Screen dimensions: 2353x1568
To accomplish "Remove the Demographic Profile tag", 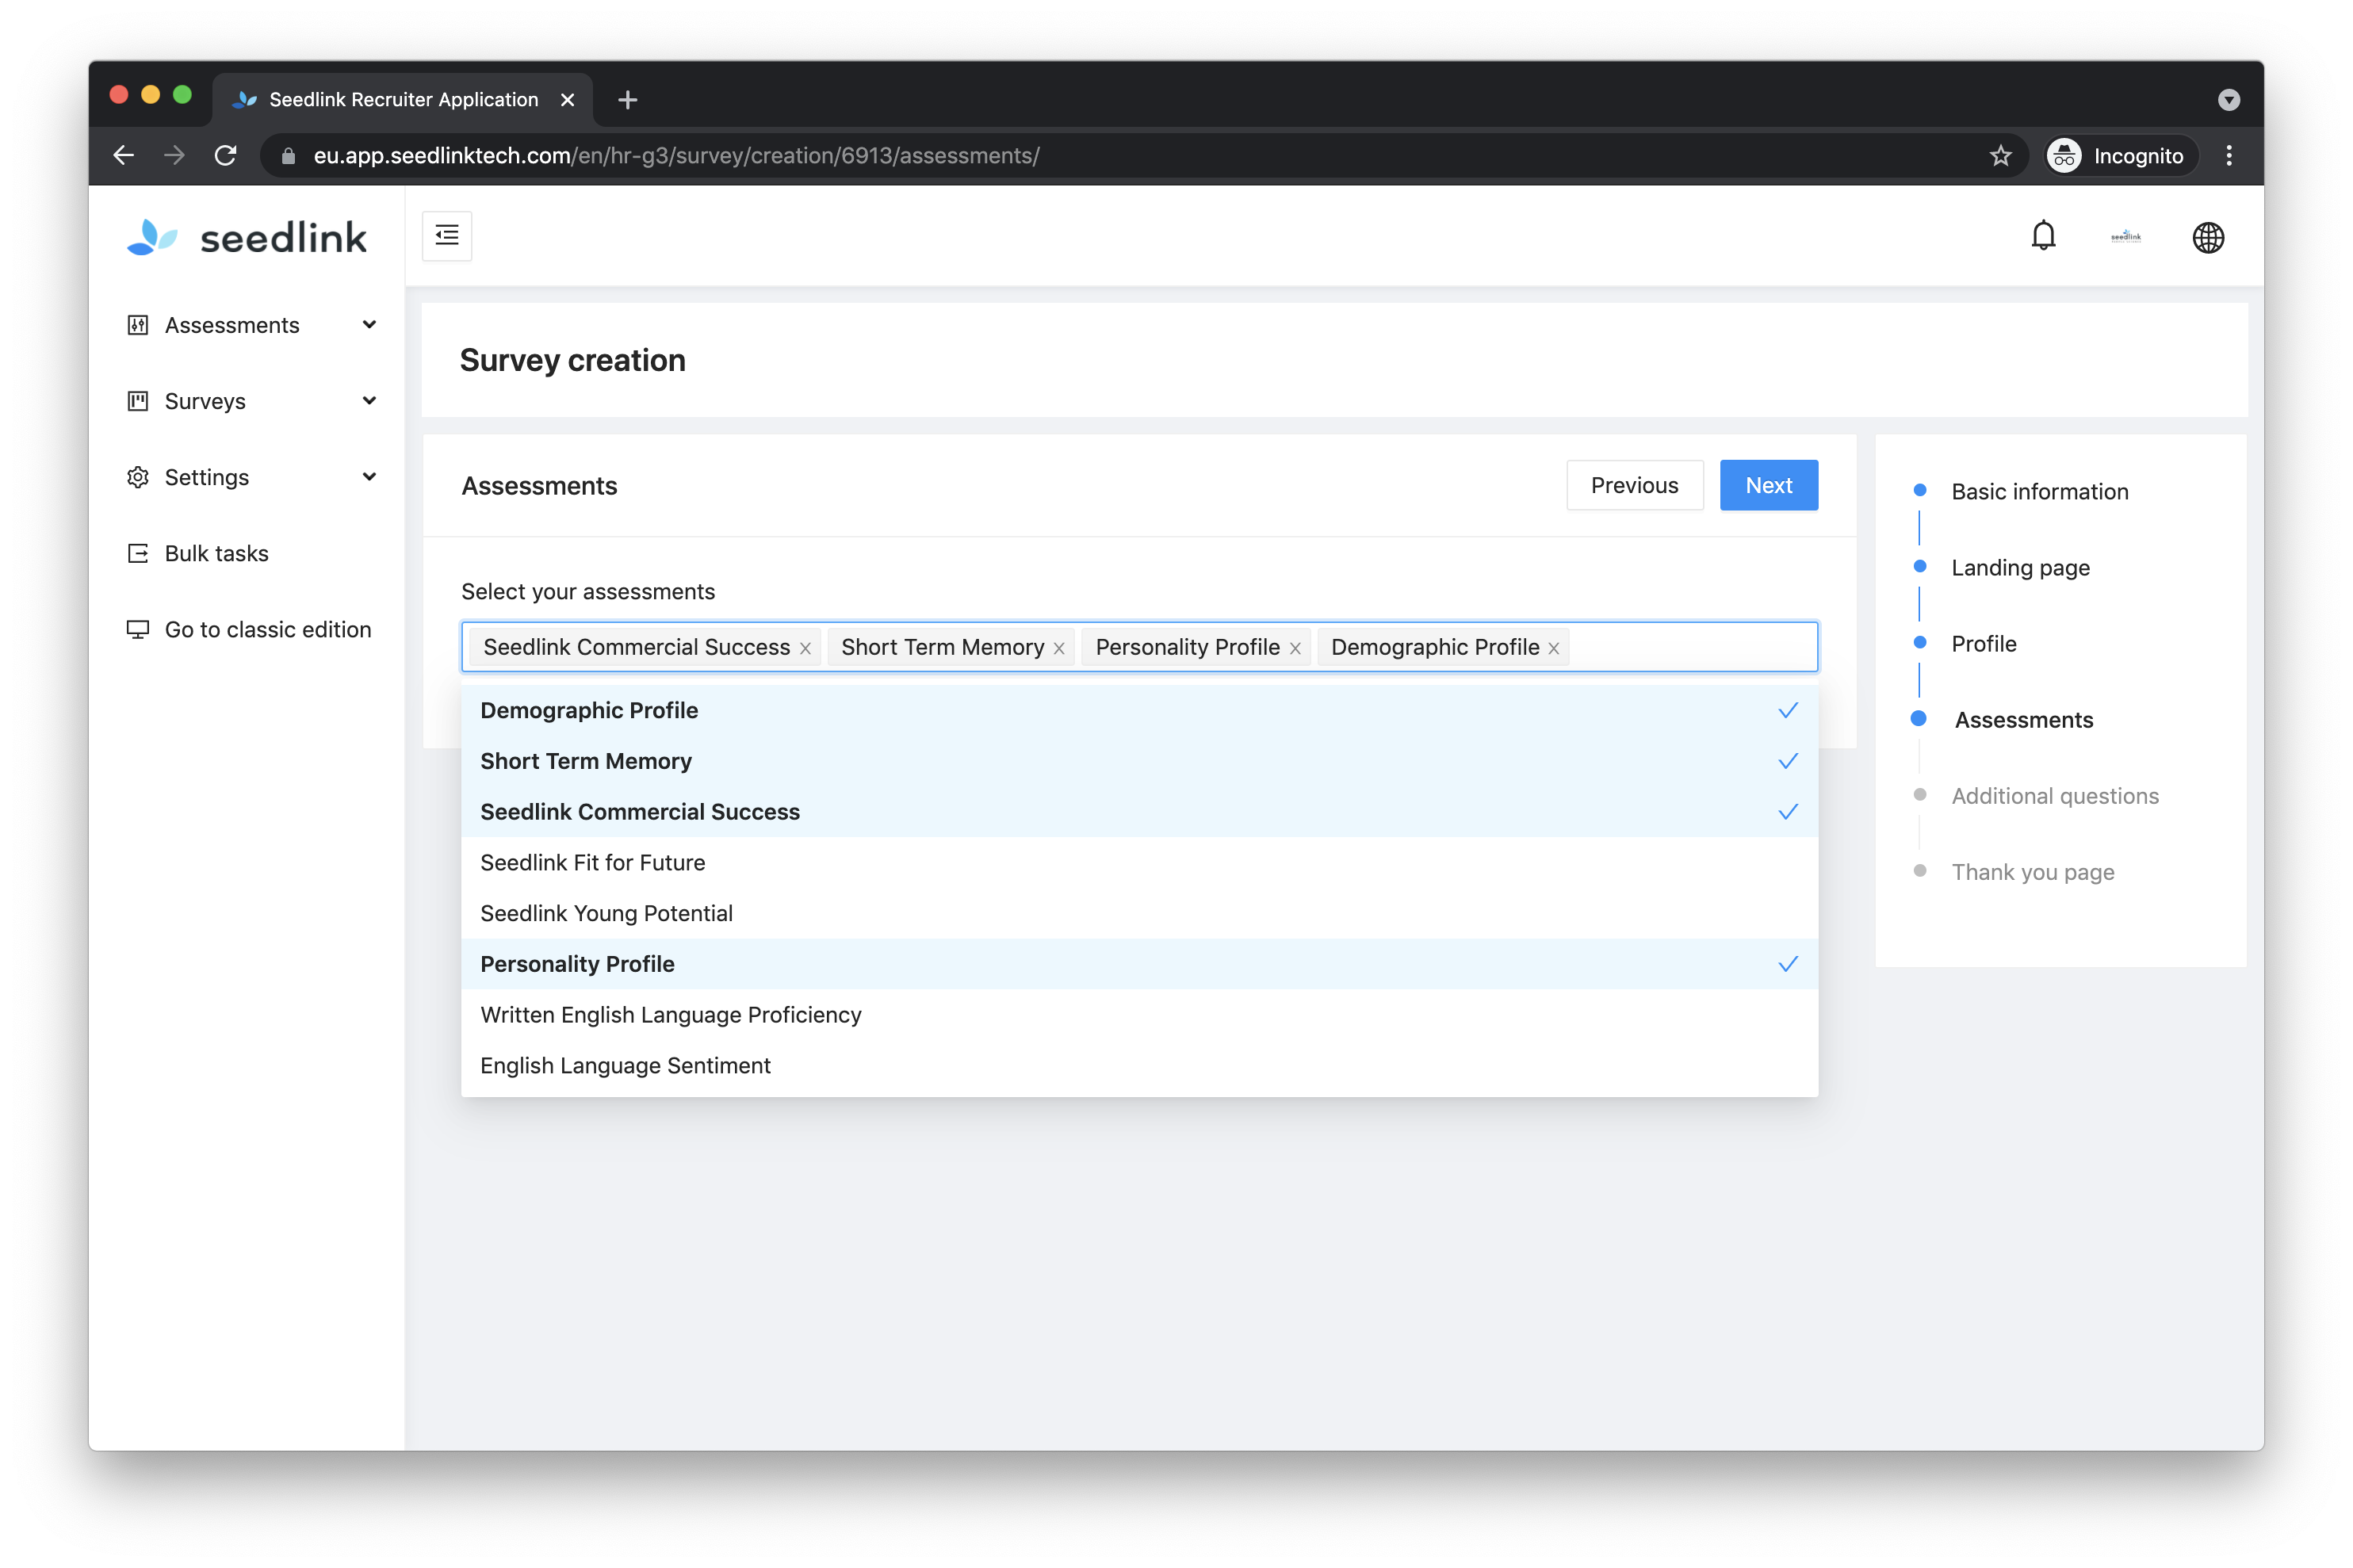I will click(1554, 648).
